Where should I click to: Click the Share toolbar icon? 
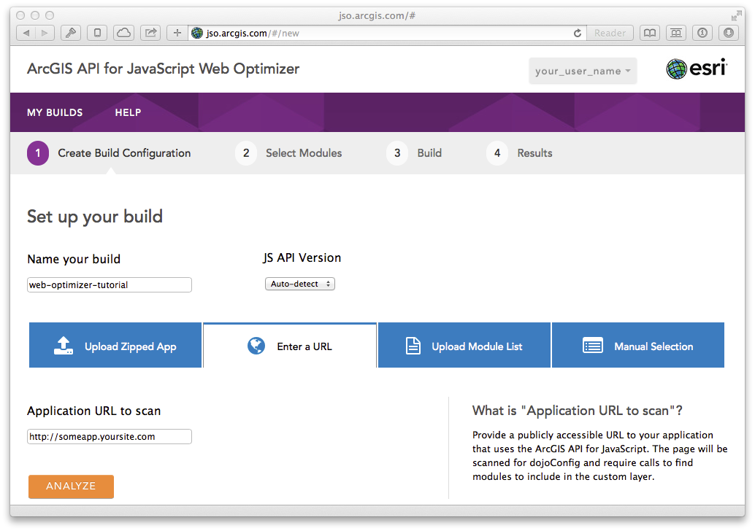[150, 34]
